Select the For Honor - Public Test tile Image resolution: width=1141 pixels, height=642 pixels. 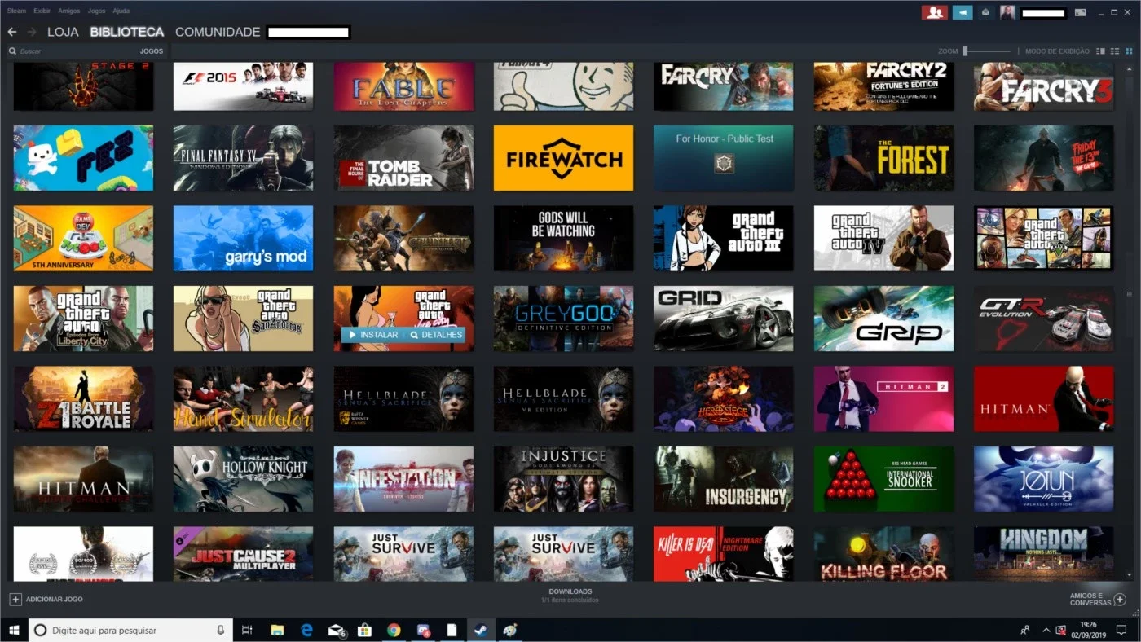coord(723,158)
